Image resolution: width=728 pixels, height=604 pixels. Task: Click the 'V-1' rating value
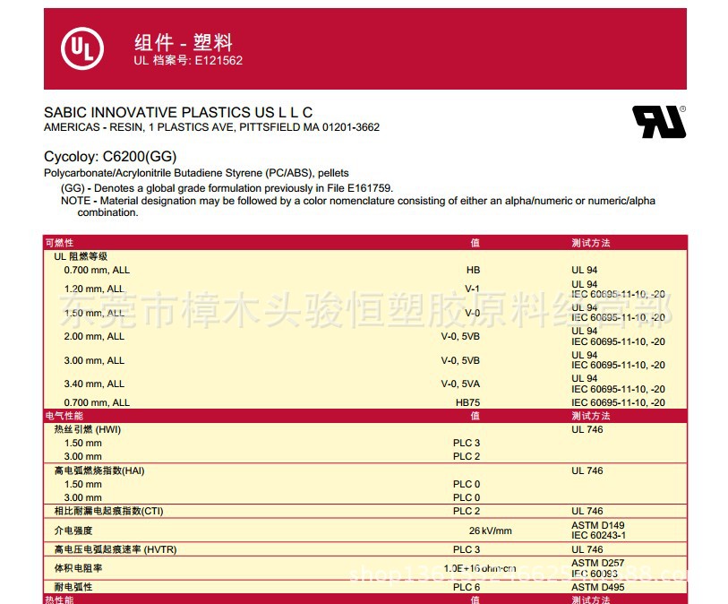(x=472, y=289)
